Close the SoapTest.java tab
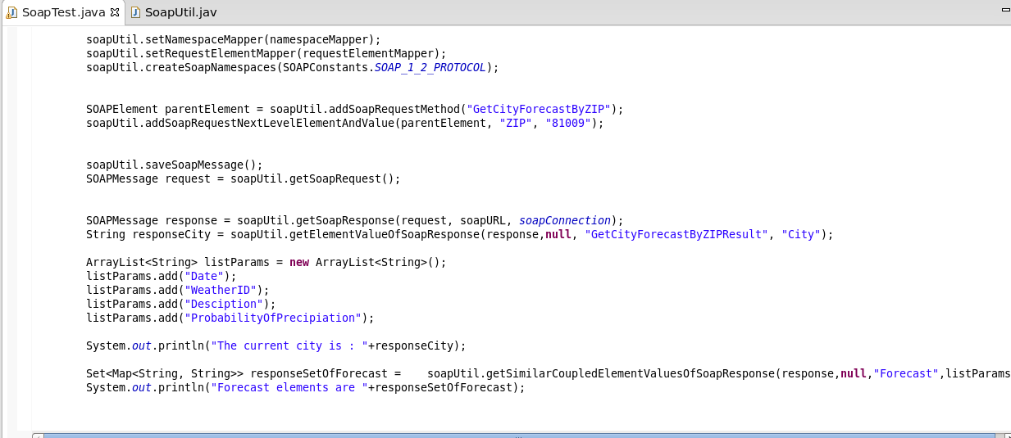 (x=114, y=12)
